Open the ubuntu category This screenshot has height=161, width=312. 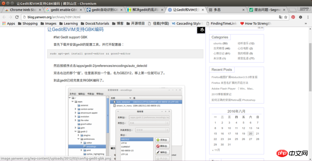(218, 43)
